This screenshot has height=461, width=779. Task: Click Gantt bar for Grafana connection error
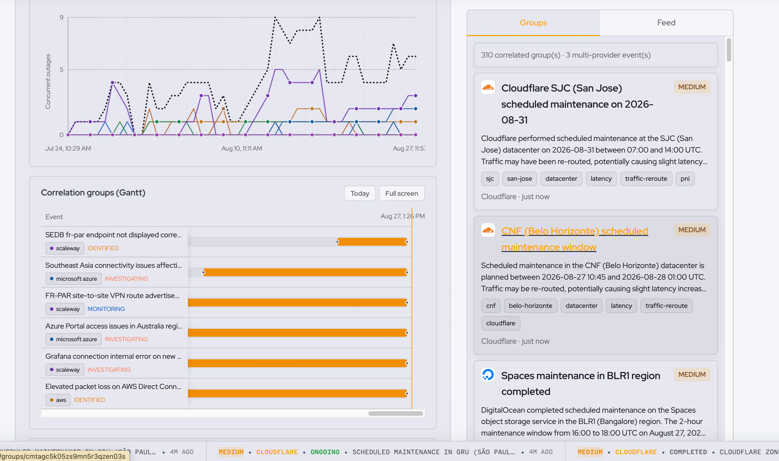coord(297,363)
